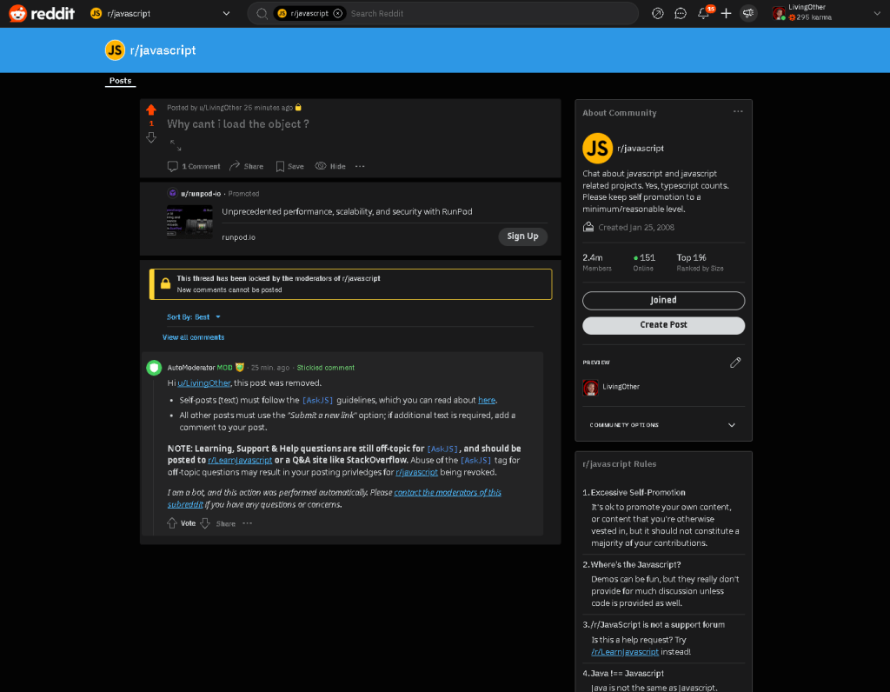Click the 2.4m Members count
Screen dimensions: 890x692
tap(597, 263)
